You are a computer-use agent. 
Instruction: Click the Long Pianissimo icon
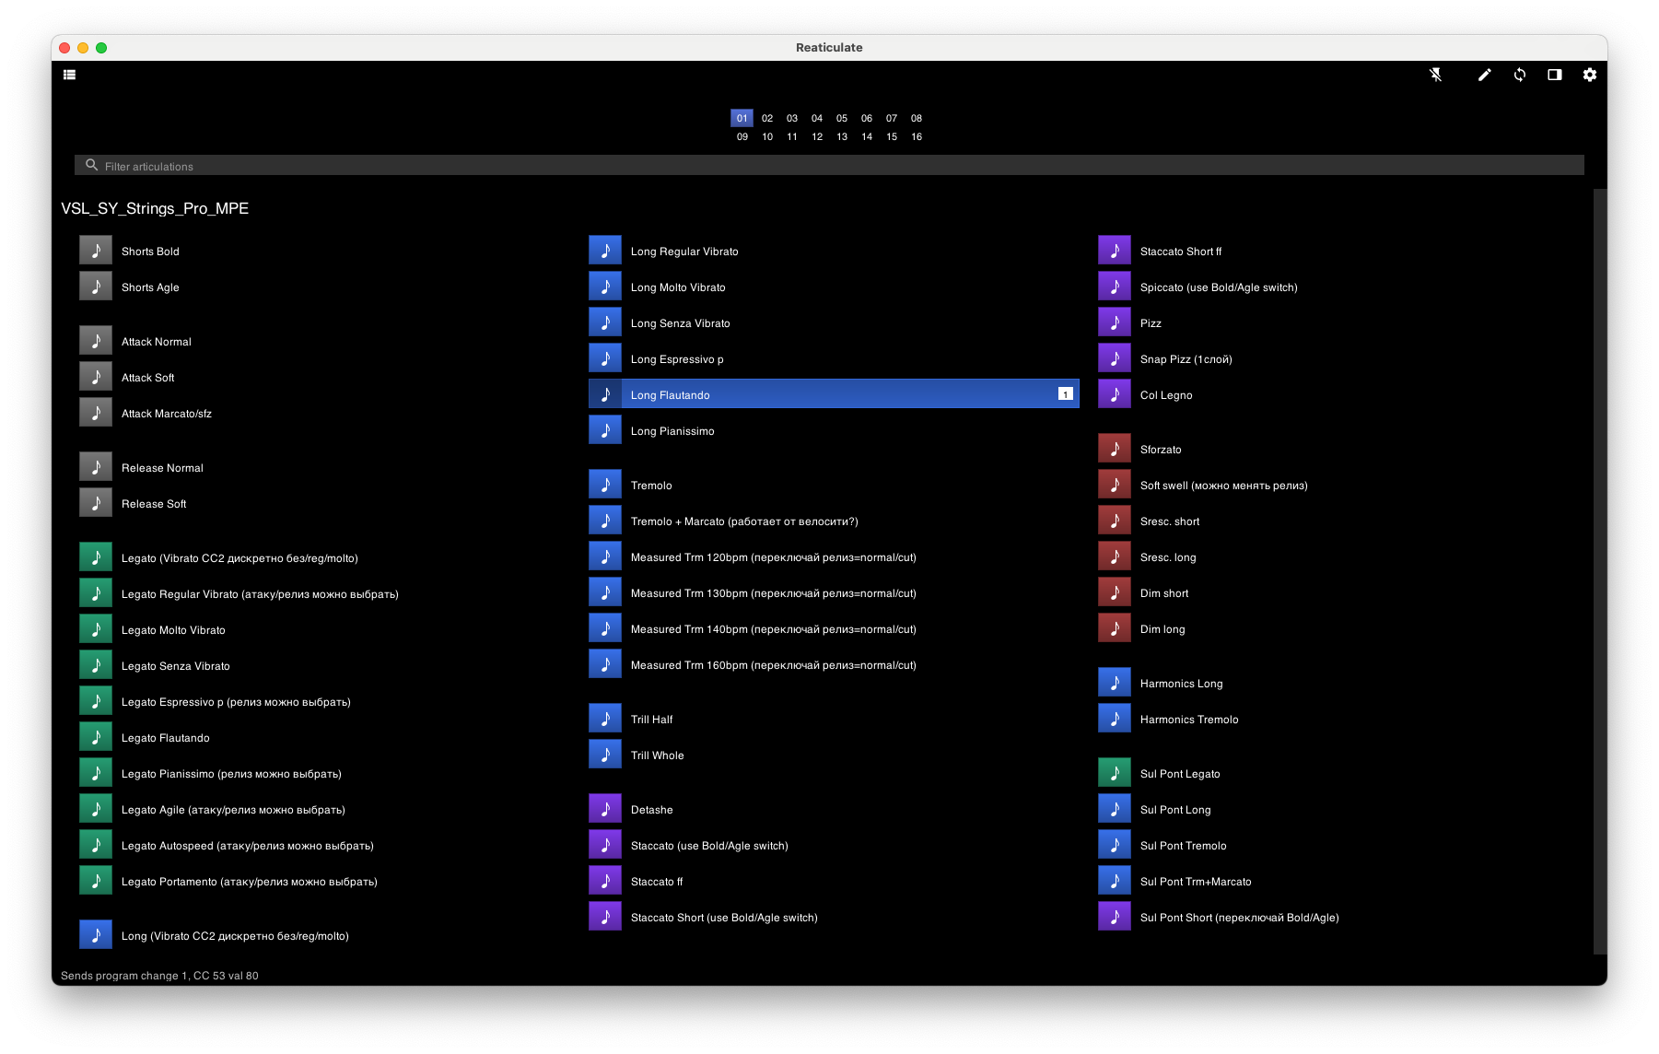(605, 430)
